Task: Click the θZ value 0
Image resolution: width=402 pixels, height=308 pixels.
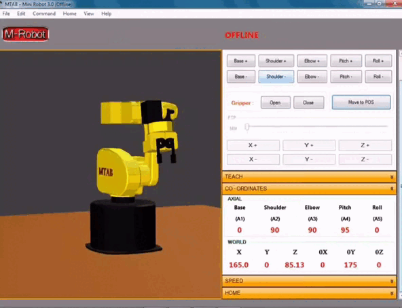Action: (x=379, y=265)
